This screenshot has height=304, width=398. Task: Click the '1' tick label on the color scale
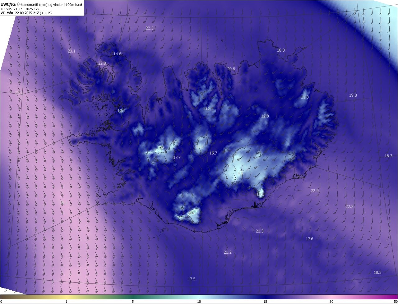click(67, 302)
